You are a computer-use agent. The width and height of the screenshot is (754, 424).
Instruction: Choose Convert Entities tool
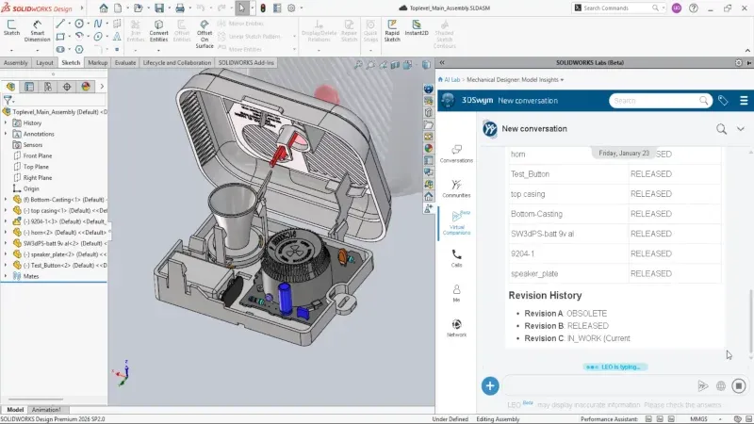pos(158,30)
